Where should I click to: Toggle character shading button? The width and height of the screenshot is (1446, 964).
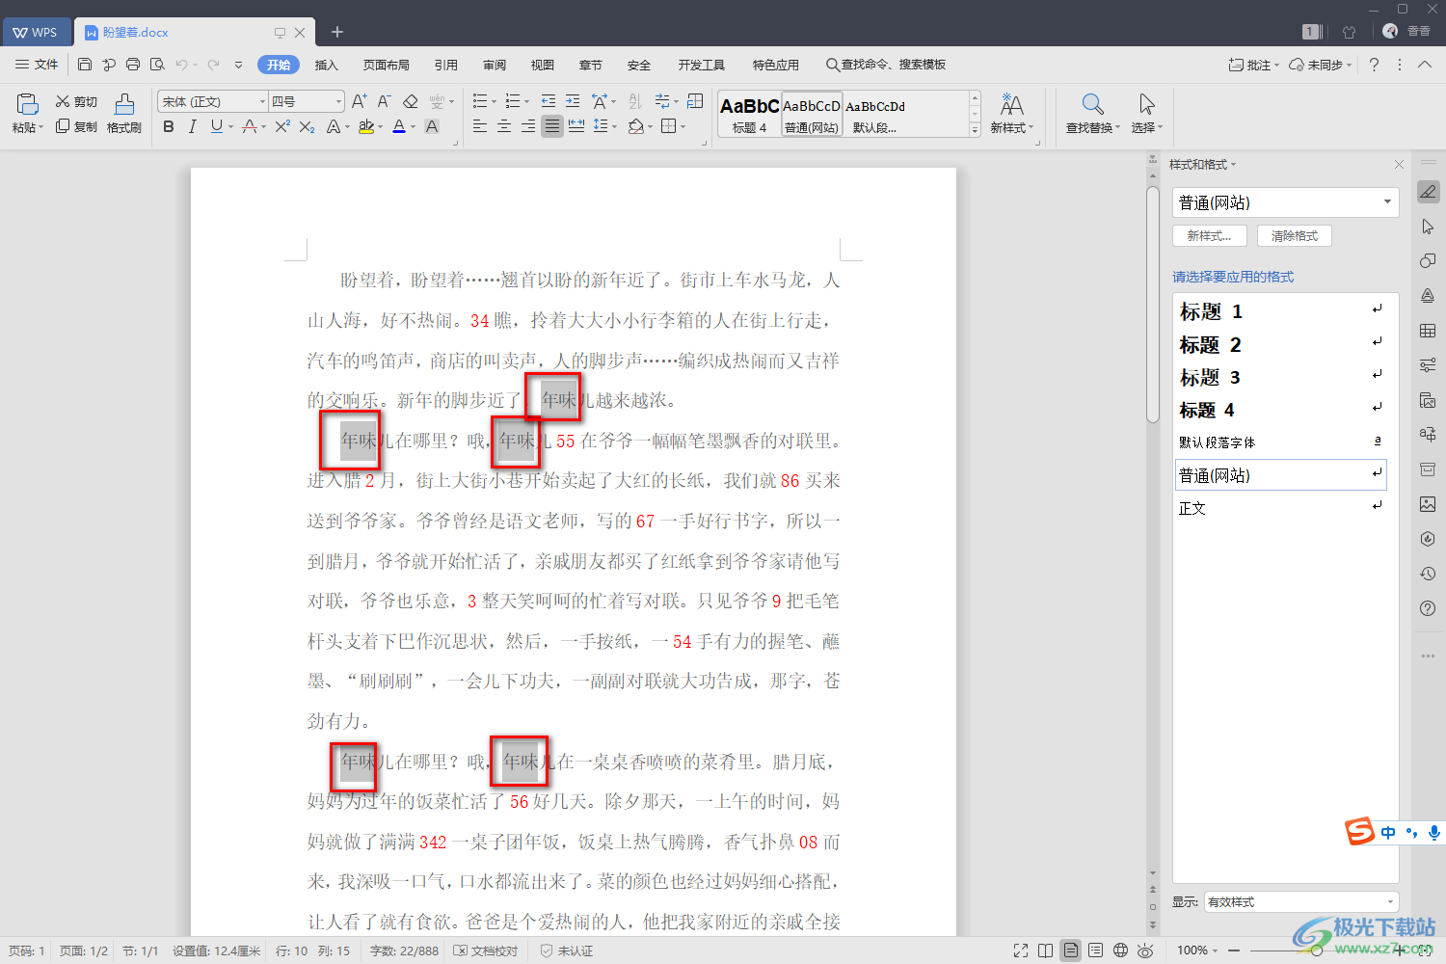[432, 126]
